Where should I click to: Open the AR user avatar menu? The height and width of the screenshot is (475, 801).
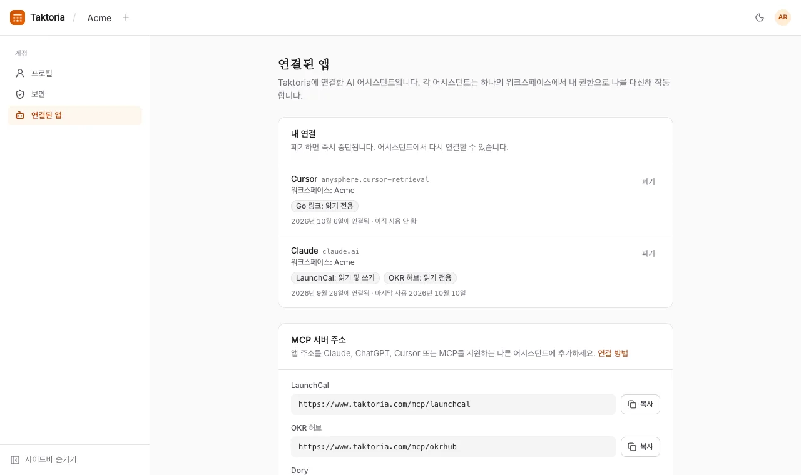(783, 17)
